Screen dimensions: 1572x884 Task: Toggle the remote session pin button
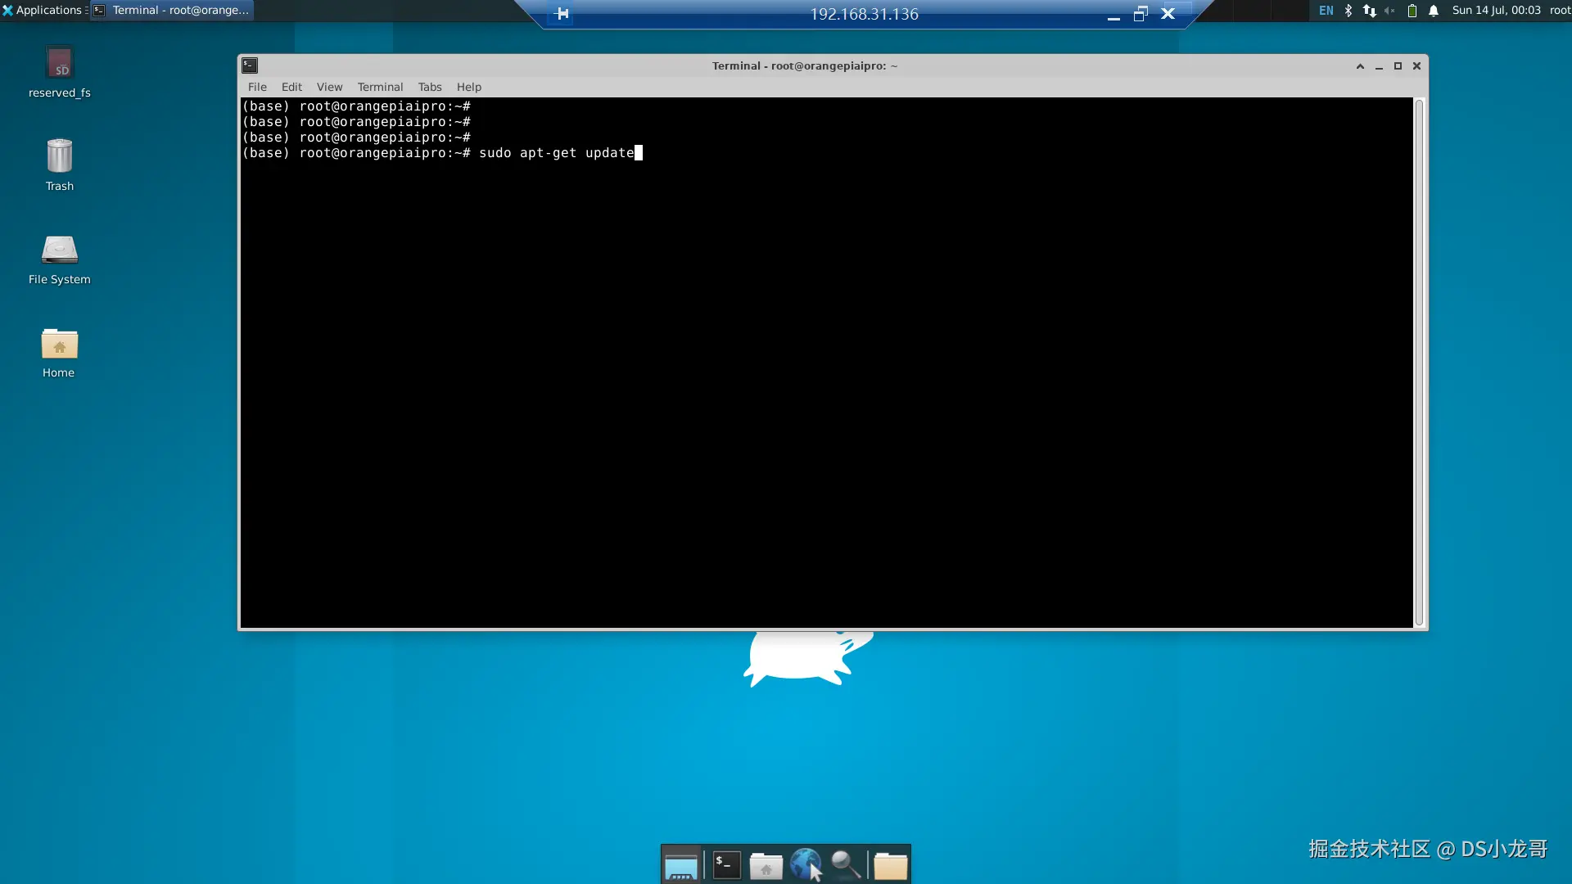[x=562, y=14]
